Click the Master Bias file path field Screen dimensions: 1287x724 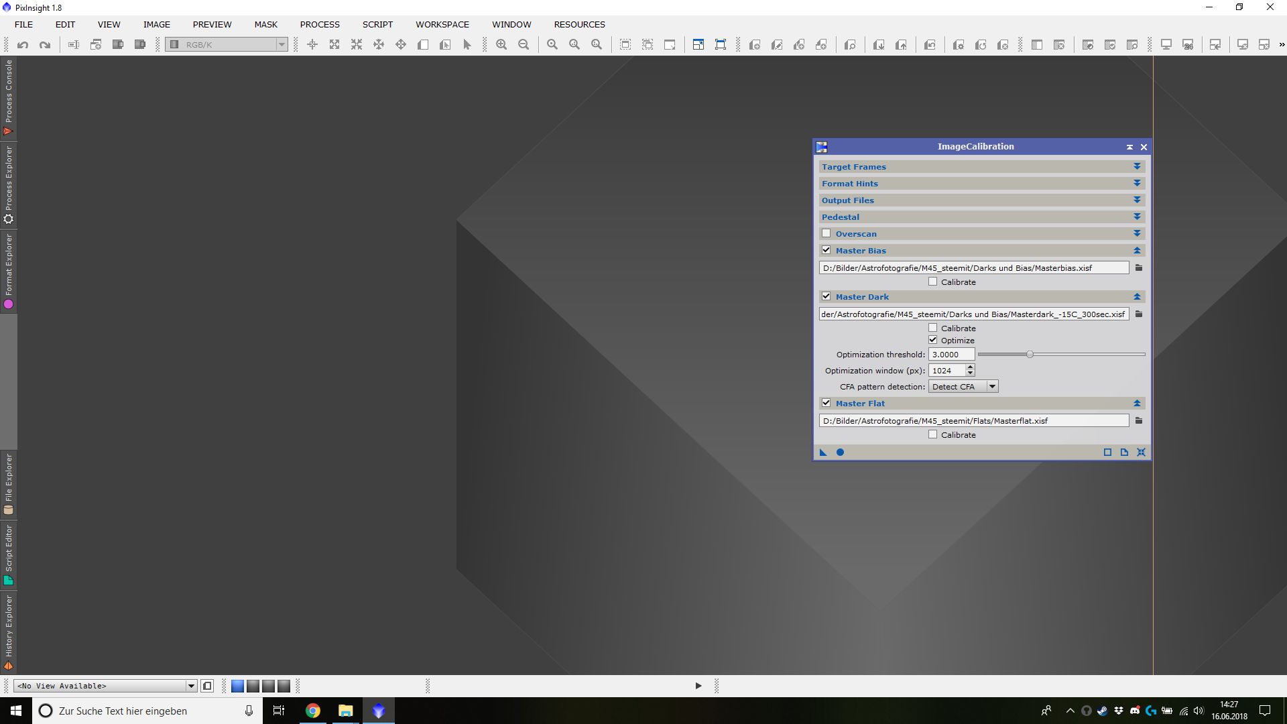(974, 267)
